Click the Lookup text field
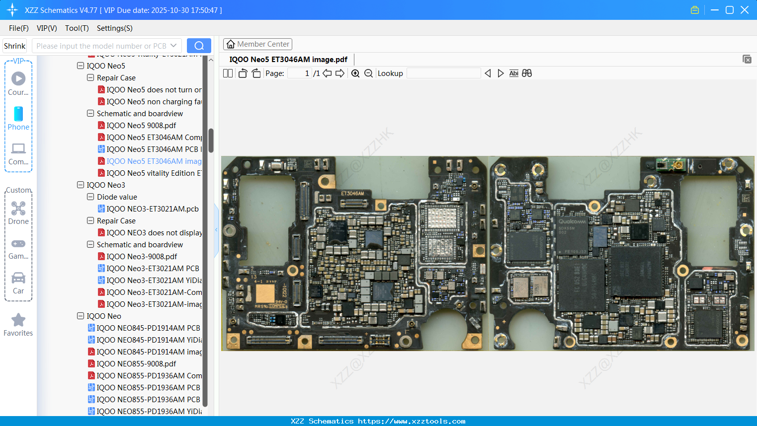This screenshot has width=757, height=426. coord(443,73)
